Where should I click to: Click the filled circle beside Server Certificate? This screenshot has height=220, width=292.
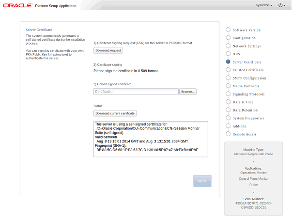point(228,62)
